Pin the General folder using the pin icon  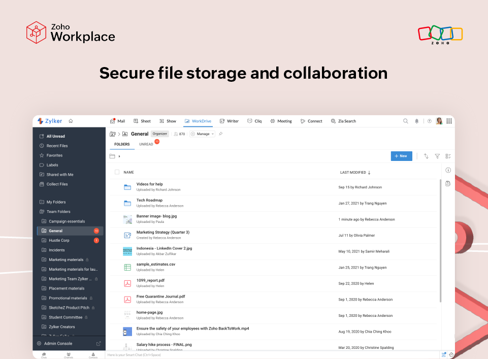point(220,134)
